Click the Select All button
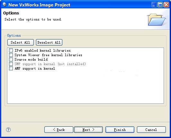 click(x=21, y=42)
